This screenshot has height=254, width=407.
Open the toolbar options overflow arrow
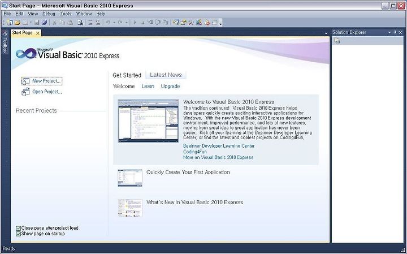(220, 23)
